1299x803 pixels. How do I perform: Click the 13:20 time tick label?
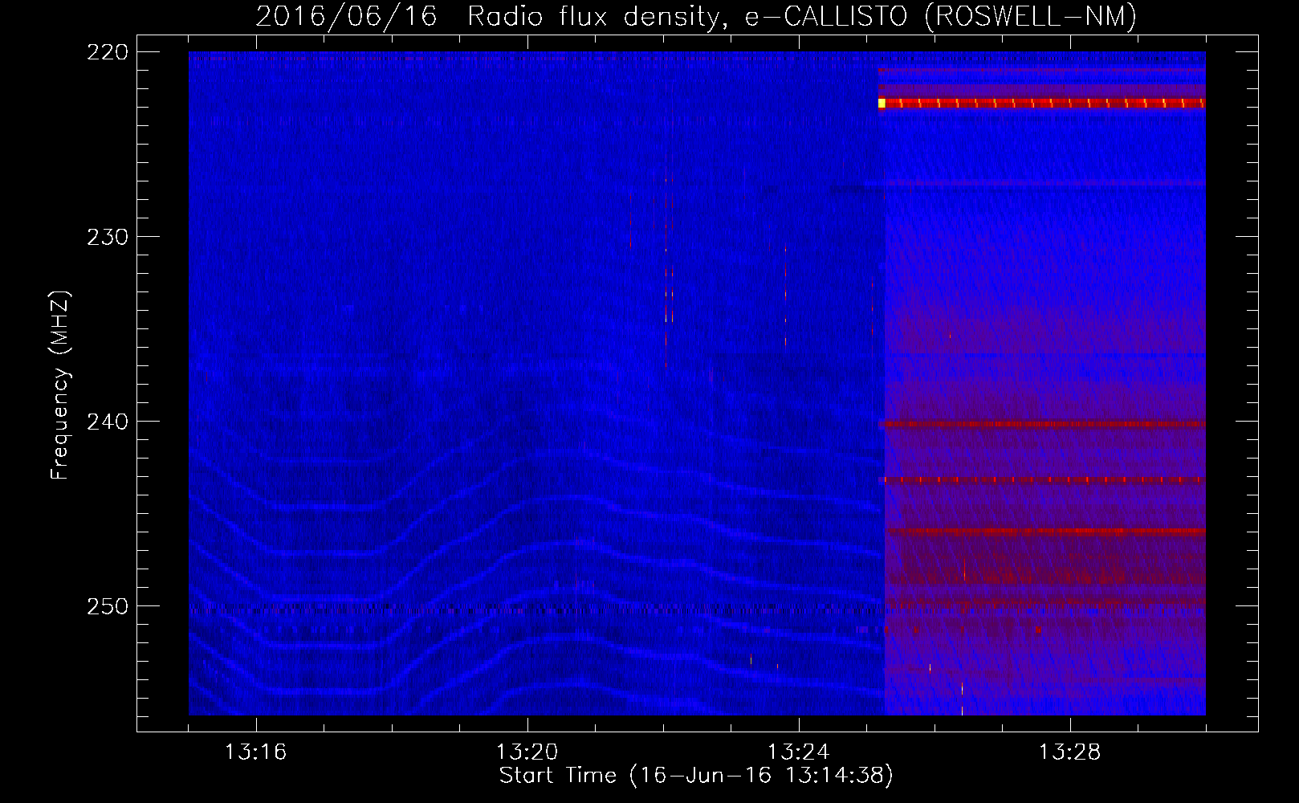click(527, 752)
